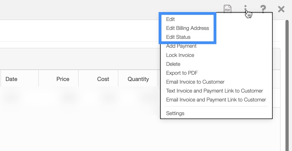Viewport: 292px width, 151px height.
Task: Open the three-dot more options menu
Action: pyautogui.click(x=245, y=9)
